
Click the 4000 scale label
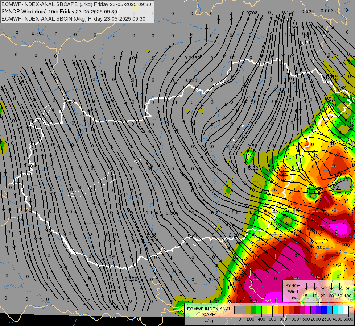(x=337, y=319)
